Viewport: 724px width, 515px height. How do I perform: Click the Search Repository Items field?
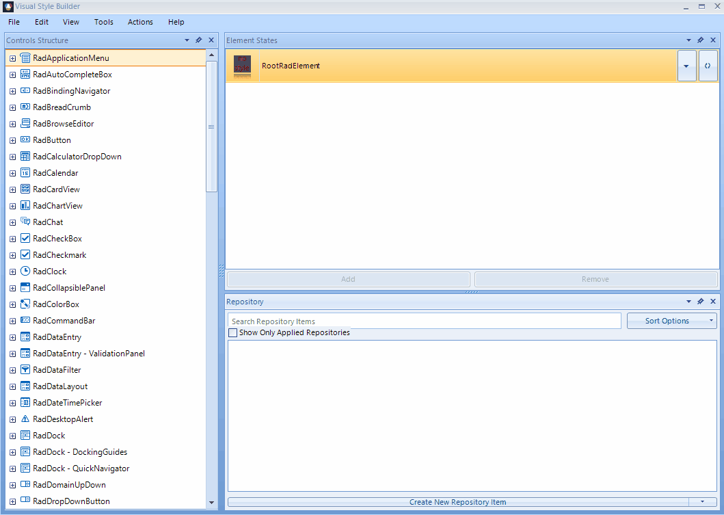[x=425, y=321]
